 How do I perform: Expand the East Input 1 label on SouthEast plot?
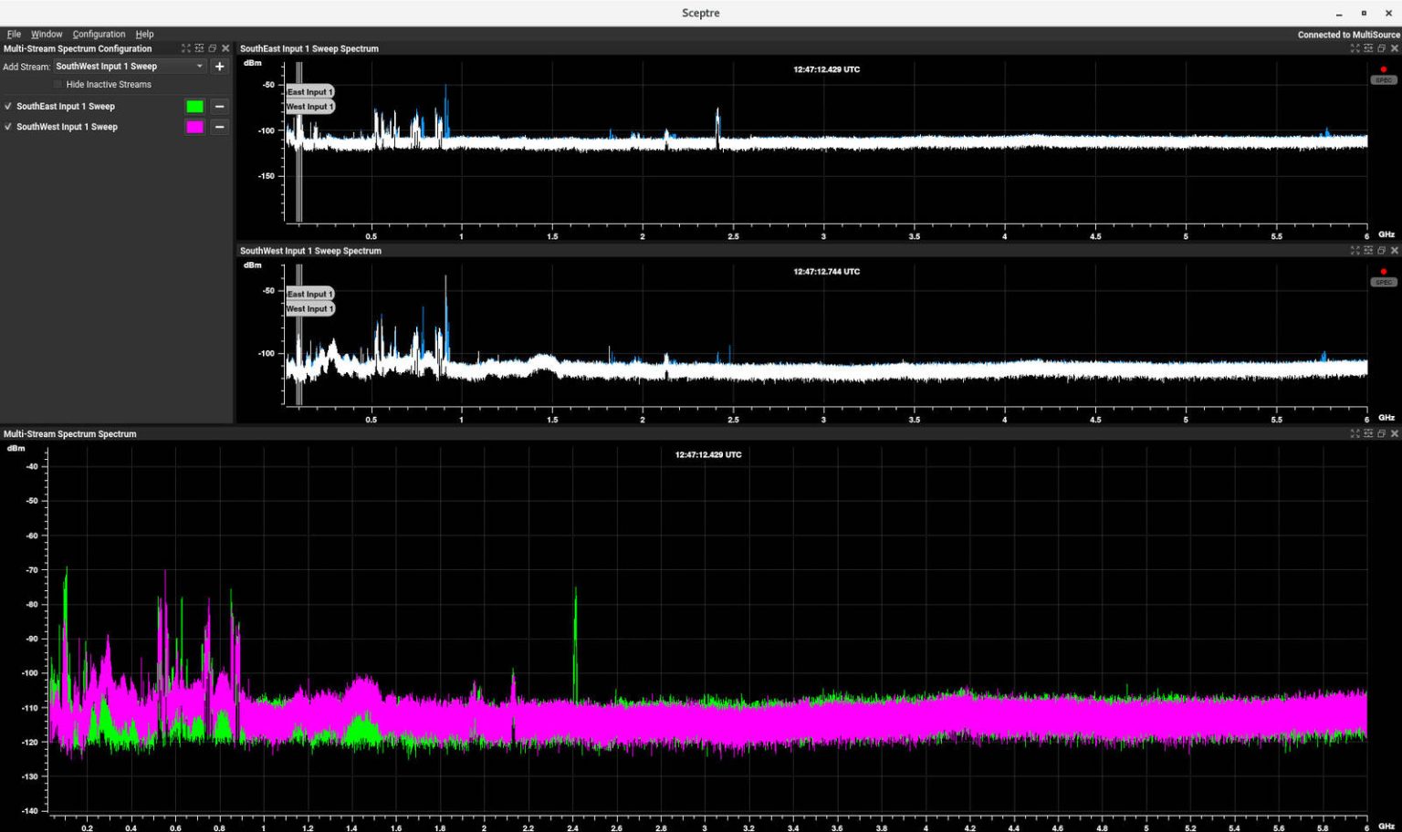point(309,91)
